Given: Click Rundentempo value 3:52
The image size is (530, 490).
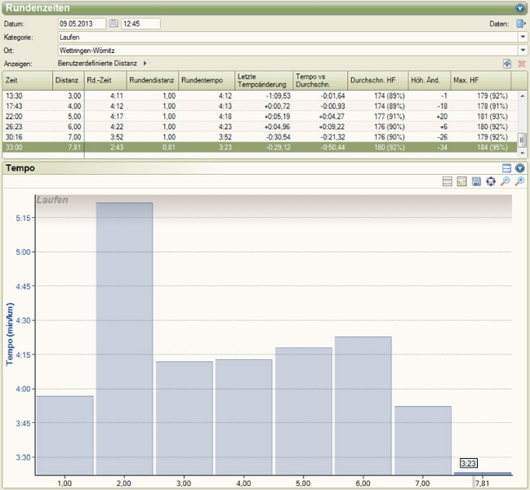Looking at the screenshot, I should pyautogui.click(x=225, y=137).
